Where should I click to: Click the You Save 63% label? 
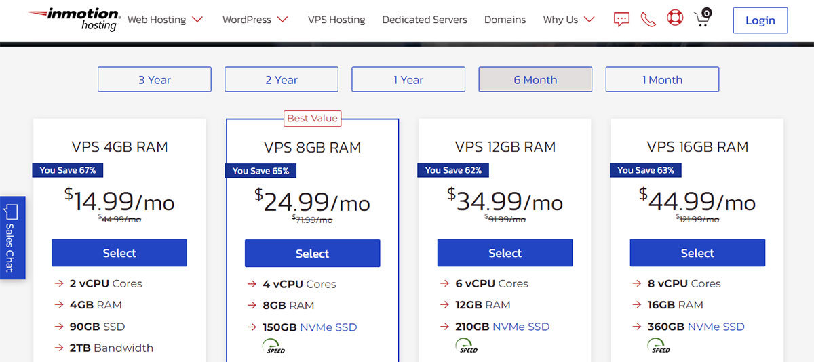(x=646, y=169)
